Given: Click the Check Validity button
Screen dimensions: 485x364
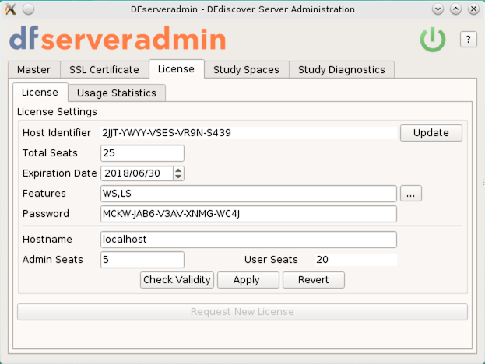Looking at the screenshot, I should click(x=177, y=280).
